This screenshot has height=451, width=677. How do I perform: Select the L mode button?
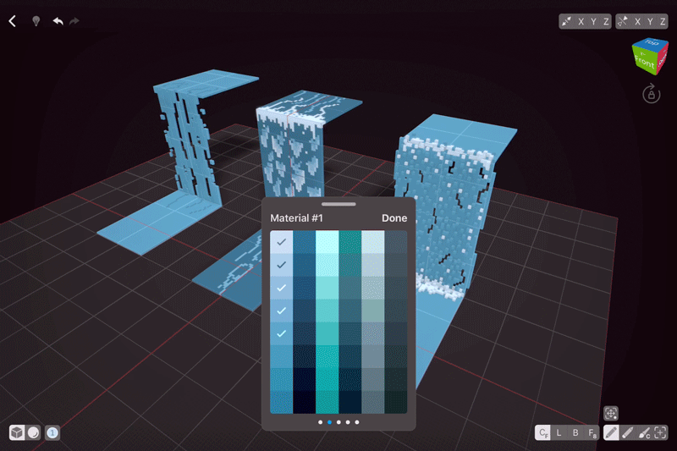pos(559,432)
